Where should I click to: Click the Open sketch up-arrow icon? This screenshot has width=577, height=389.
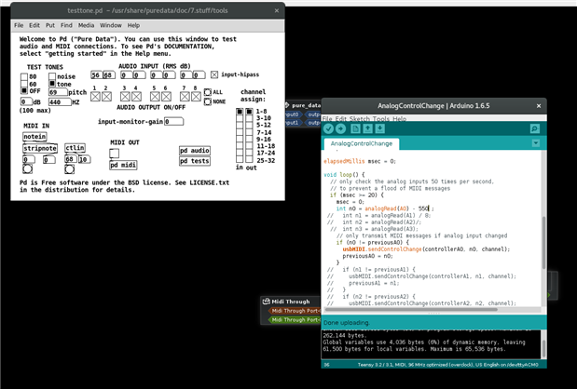click(370, 128)
